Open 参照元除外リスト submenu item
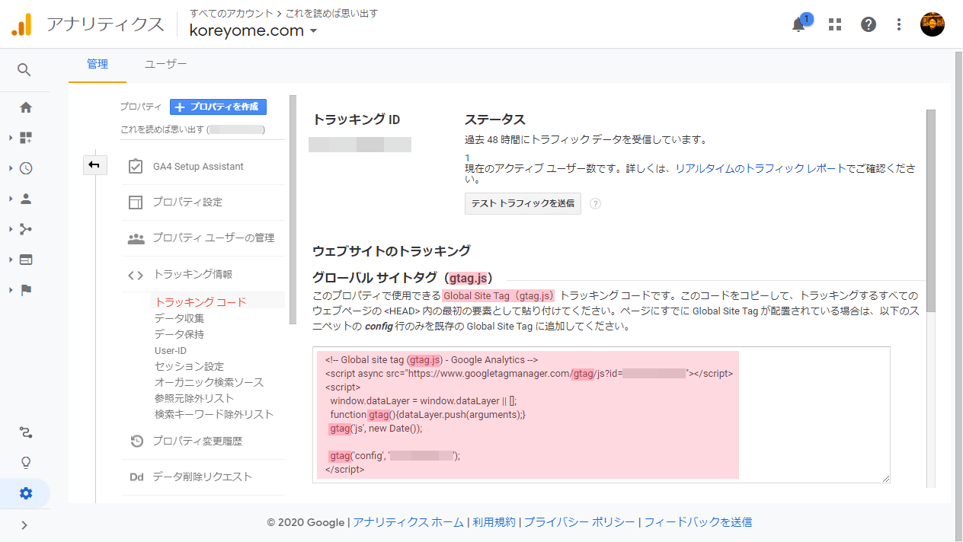Screen dimensions: 963x542 [194, 398]
